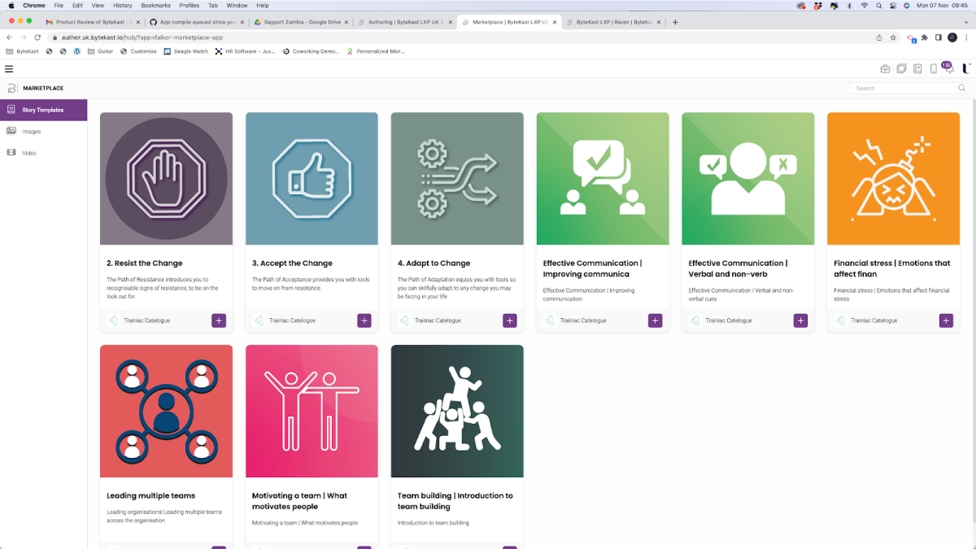Switch to the Product Review Gmail tab
This screenshot has width=976, height=549.
[92, 22]
